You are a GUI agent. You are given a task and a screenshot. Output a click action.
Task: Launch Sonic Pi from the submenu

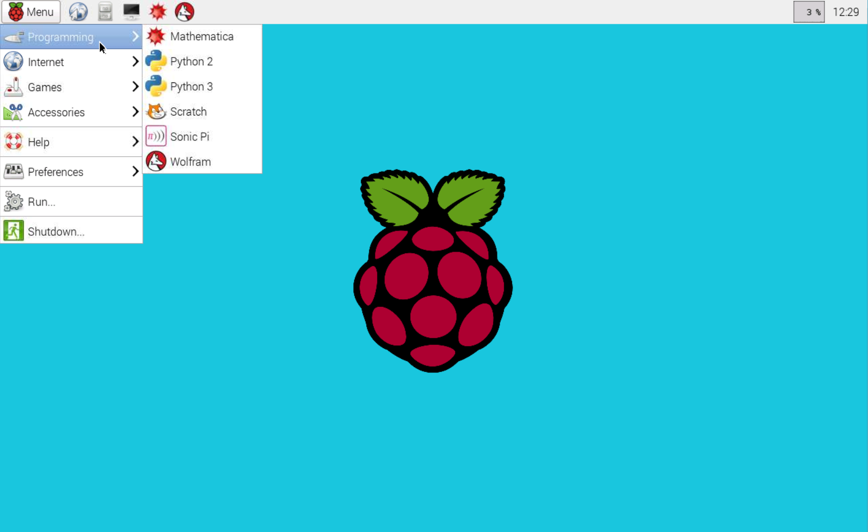(x=202, y=137)
